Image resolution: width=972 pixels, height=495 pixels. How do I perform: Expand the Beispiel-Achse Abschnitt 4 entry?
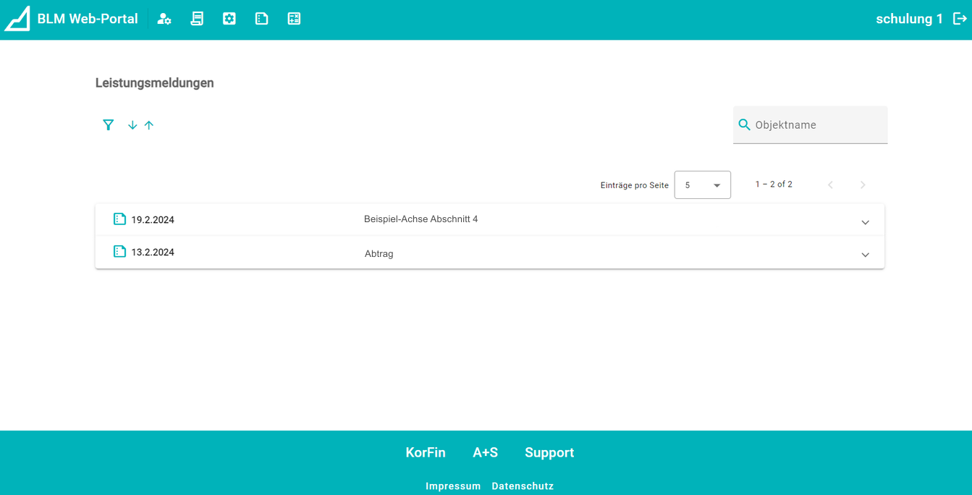tap(865, 222)
